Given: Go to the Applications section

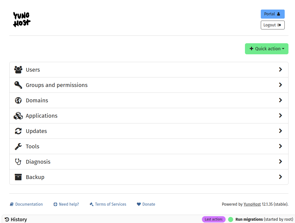Looking at the screenshot, I should pyautogui.click(x=42, y=116).
